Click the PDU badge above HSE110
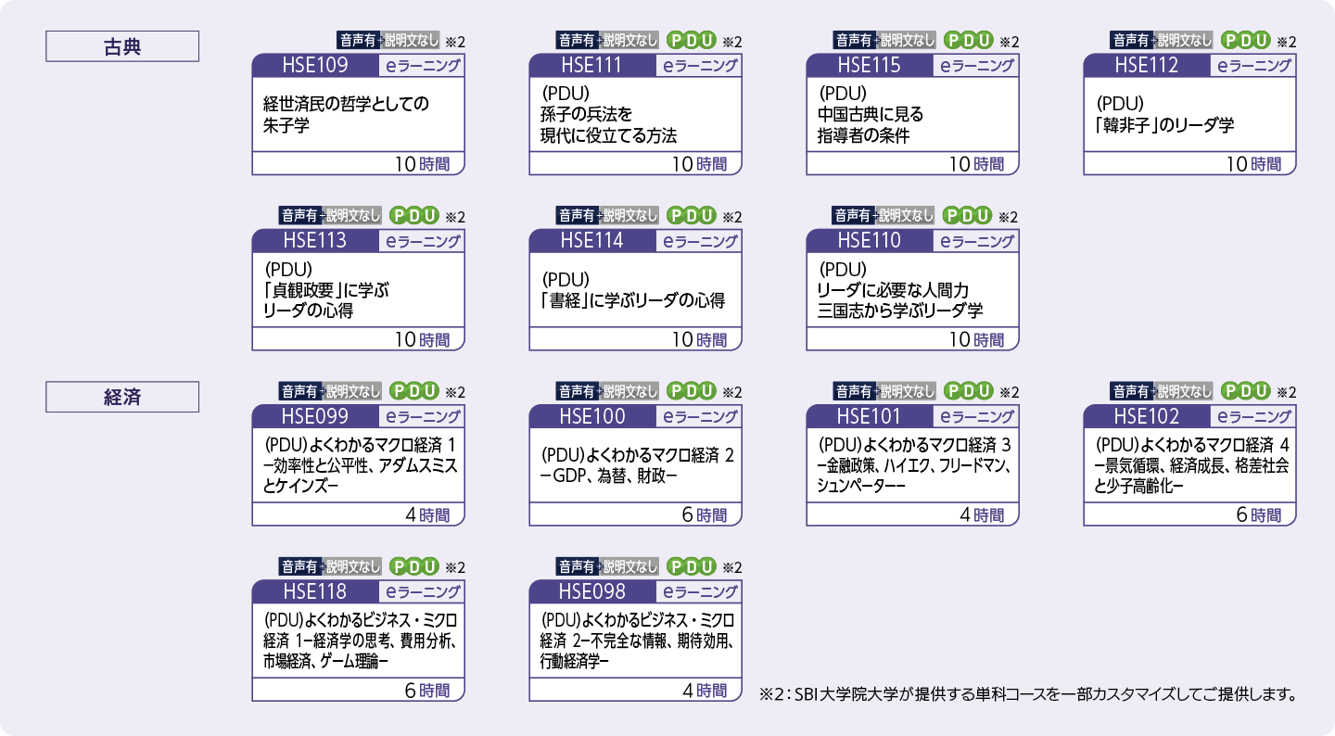This screenshot has height=736, width=1335. click(x=968, y=215)
